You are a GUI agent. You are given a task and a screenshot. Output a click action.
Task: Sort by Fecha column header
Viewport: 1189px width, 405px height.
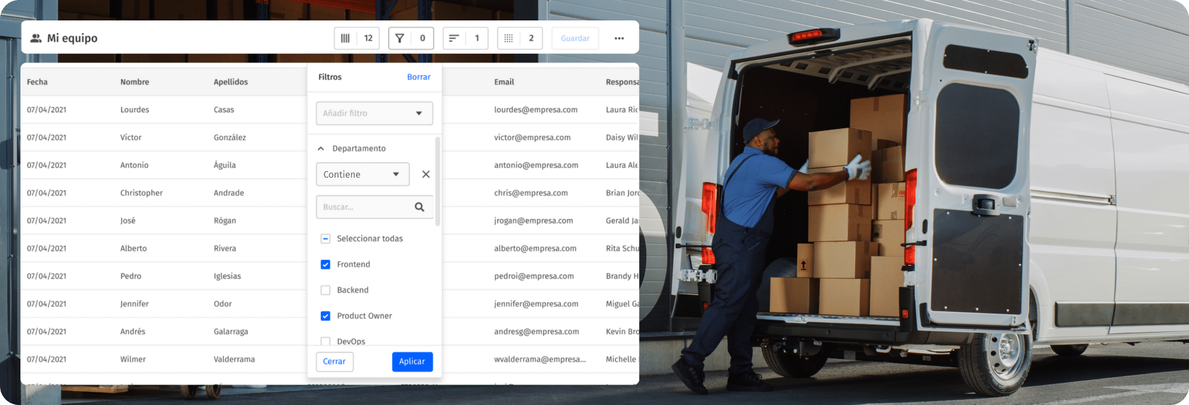(37, 82)
